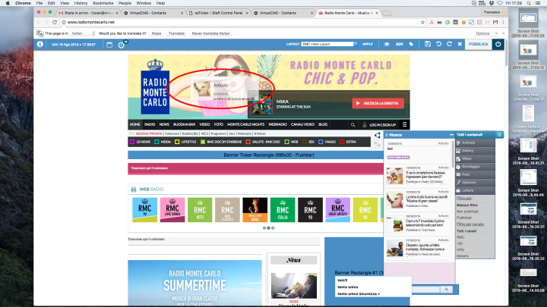Select the RMC Index Layout dropdown
Image resolution: width=547 pixels, height=307 pixels.
pos(328,45)
